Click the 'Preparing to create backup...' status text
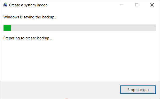 point(28,38)
